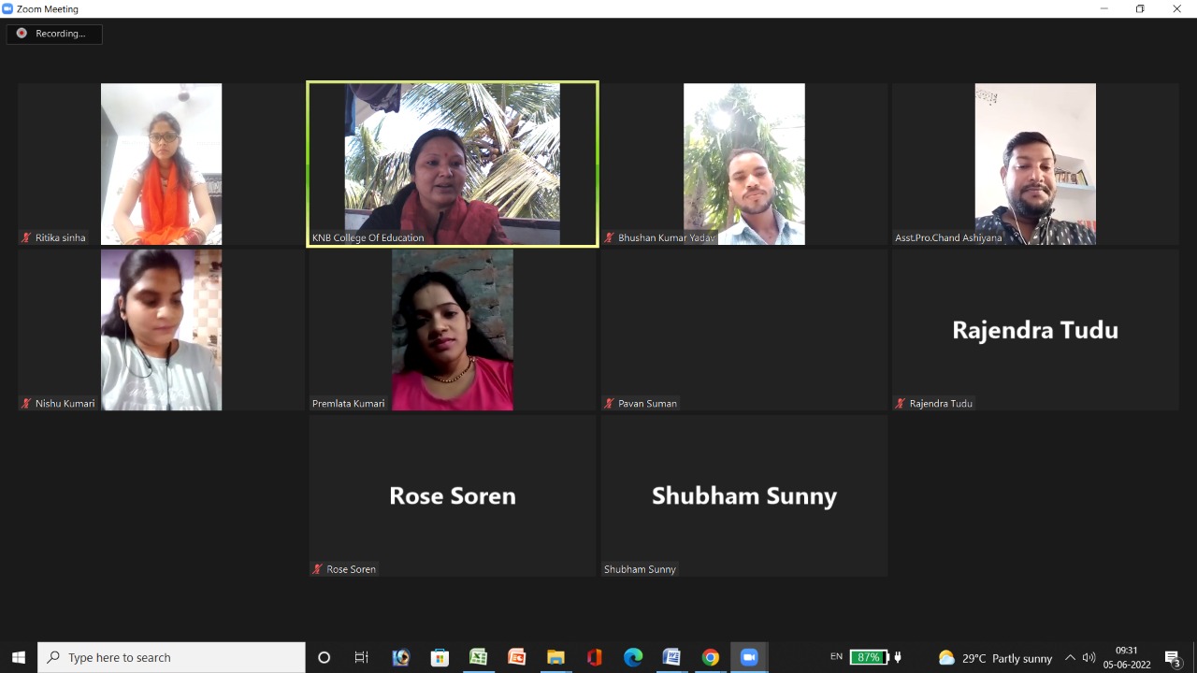Click muted mic icon beside Nishu Kumari
Image resolution: width=1197 pixels, height=673 pixels.
point(27,403)
